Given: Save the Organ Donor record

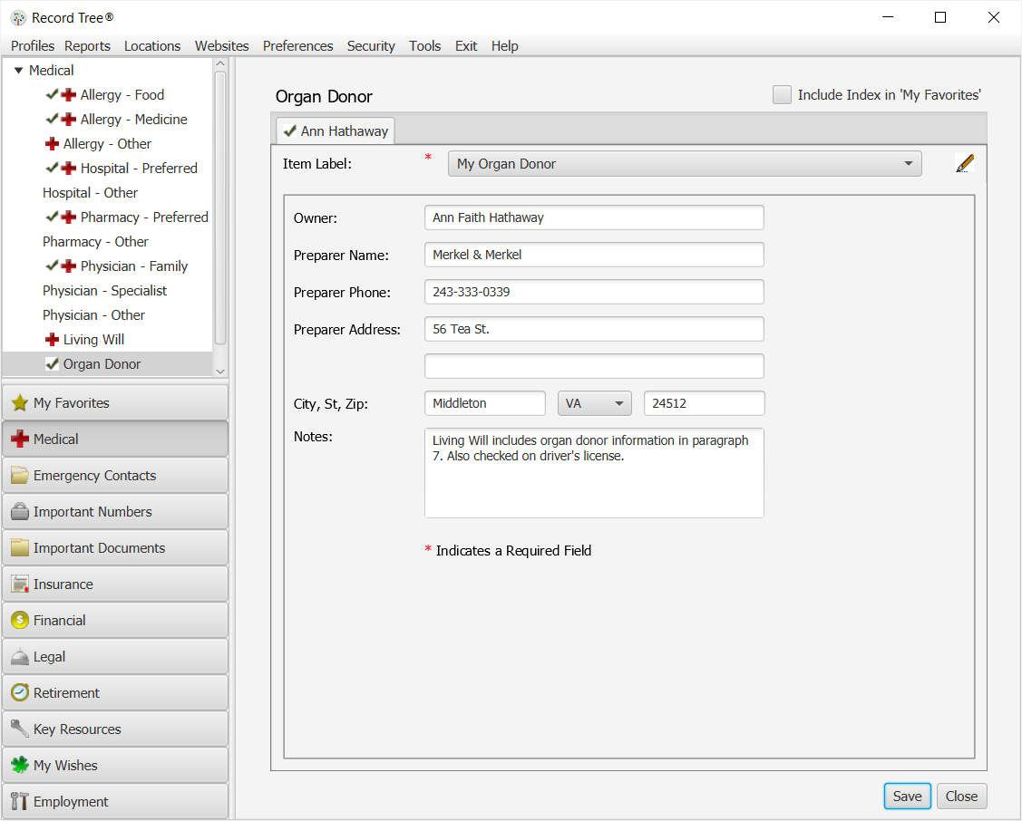Looking at the screenshot, I should point(907,796).
